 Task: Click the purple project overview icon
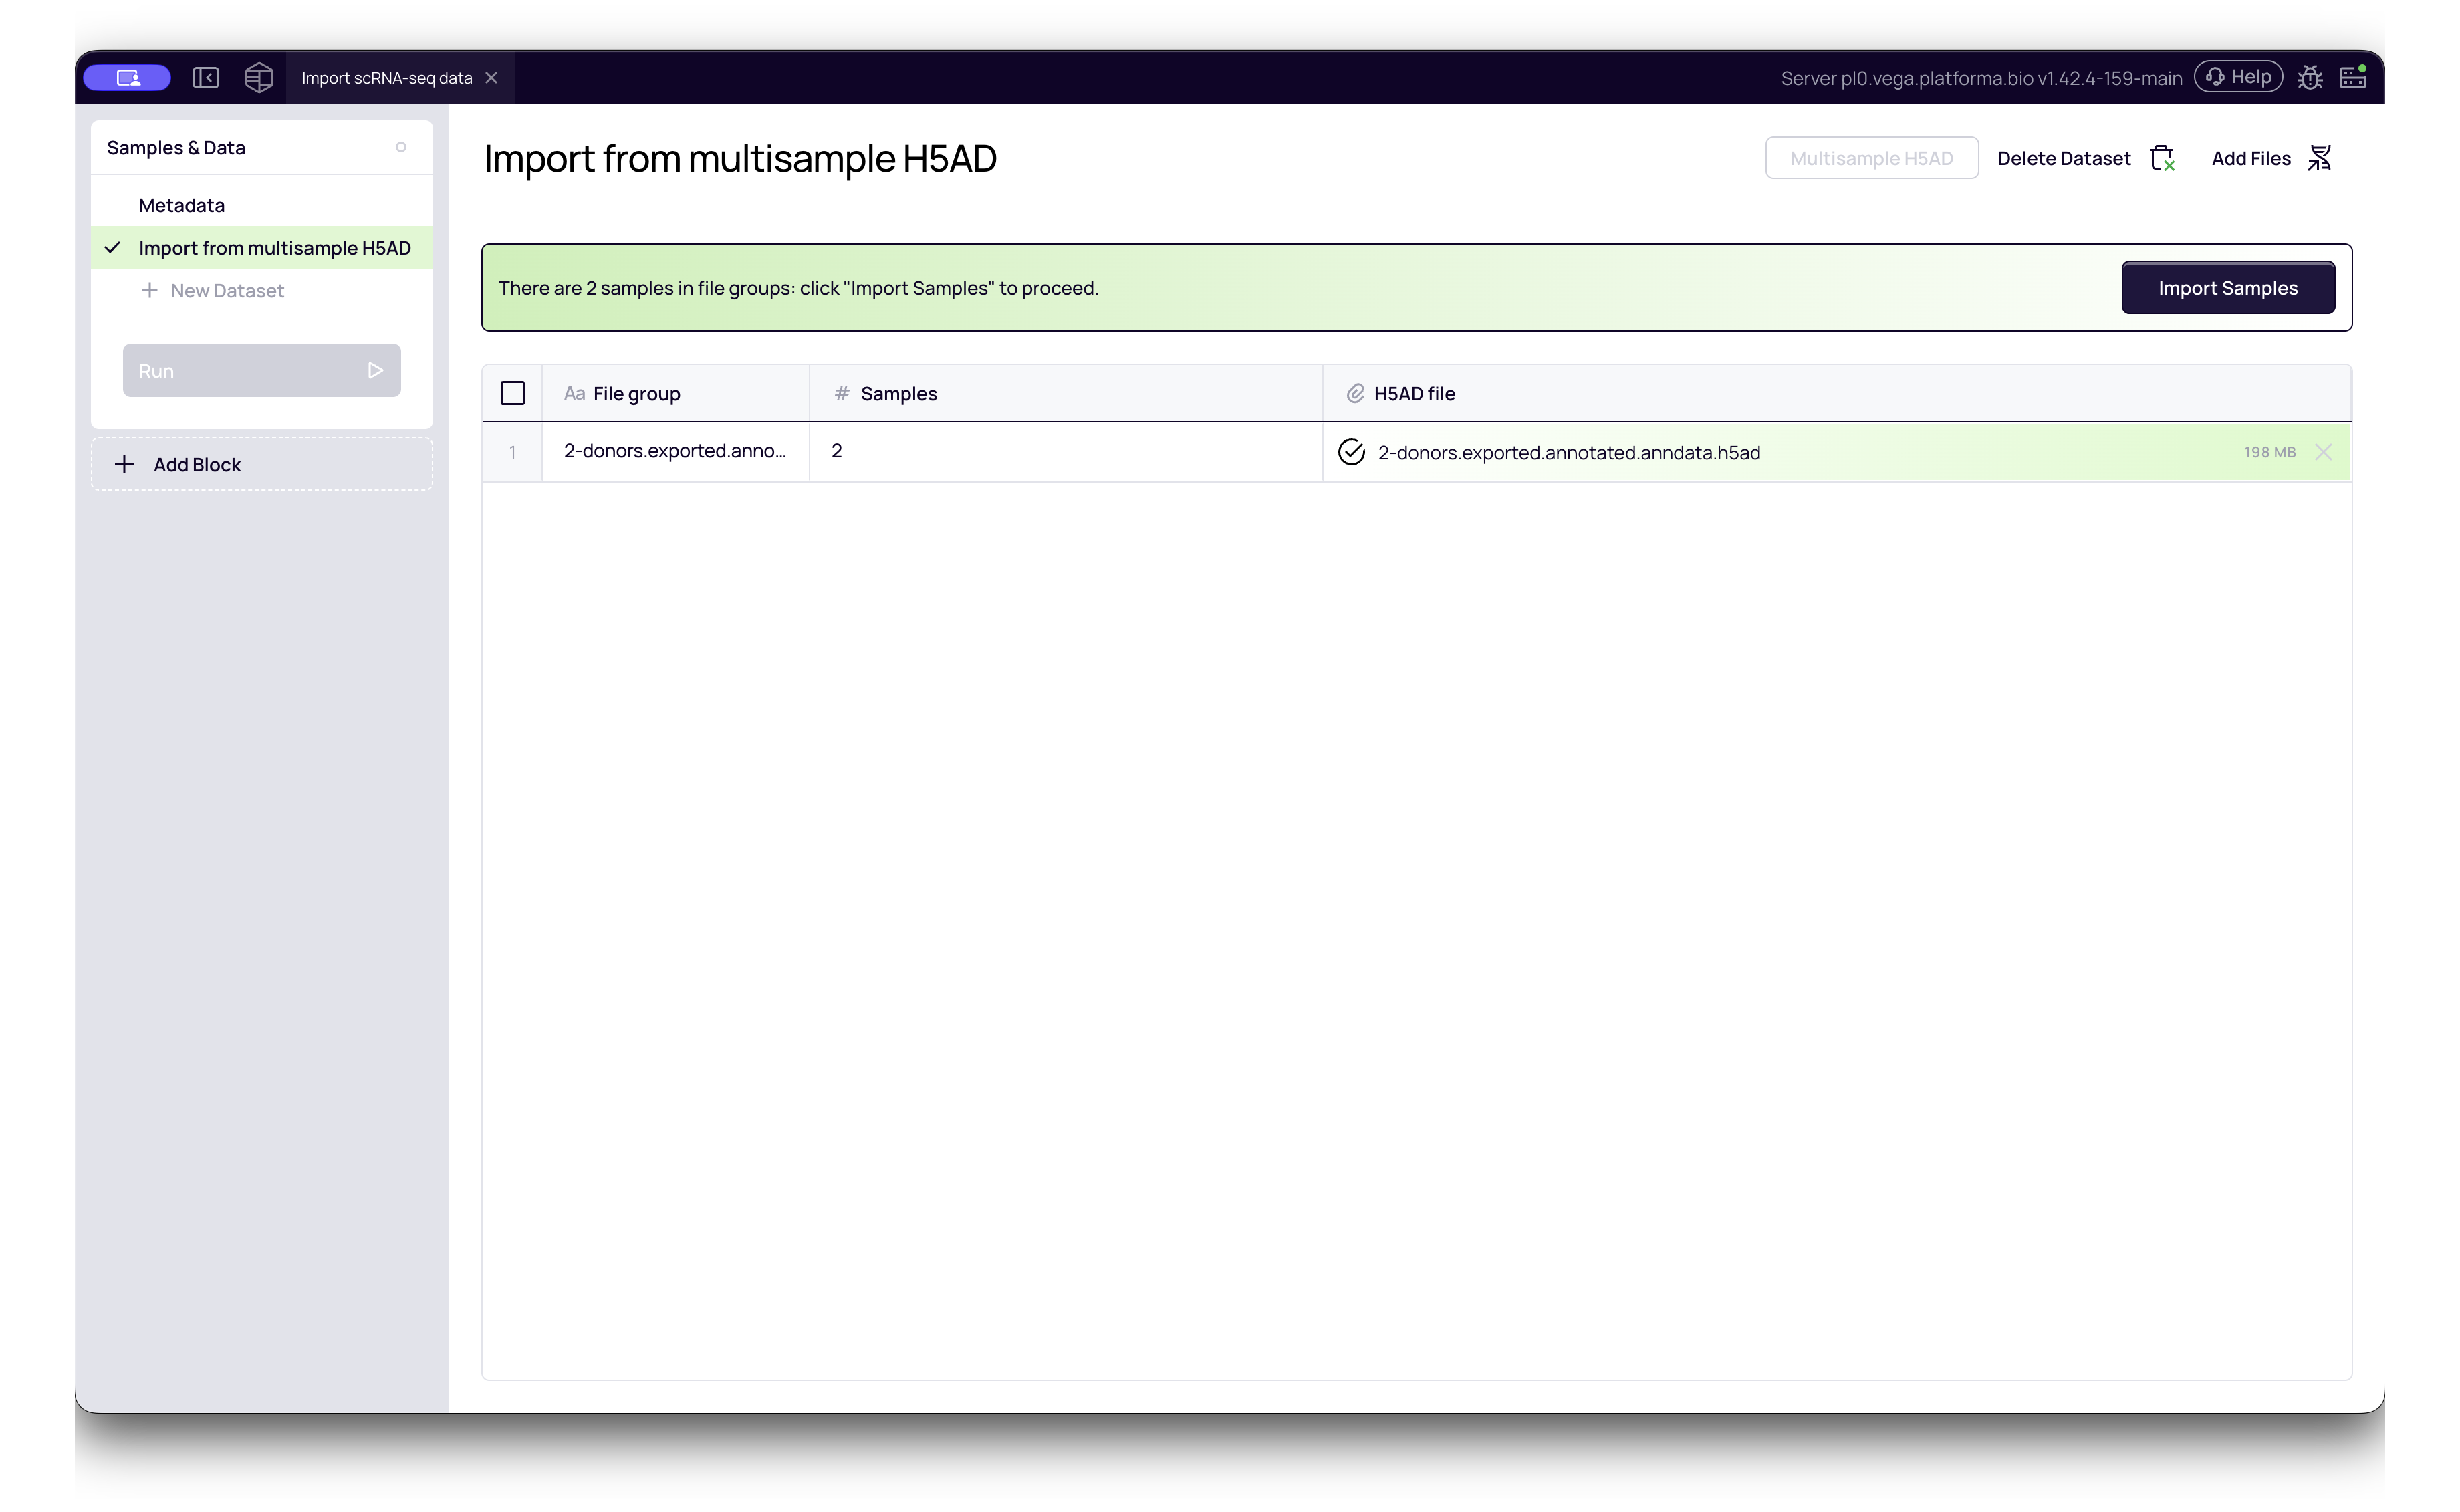(x=127, y=77)
